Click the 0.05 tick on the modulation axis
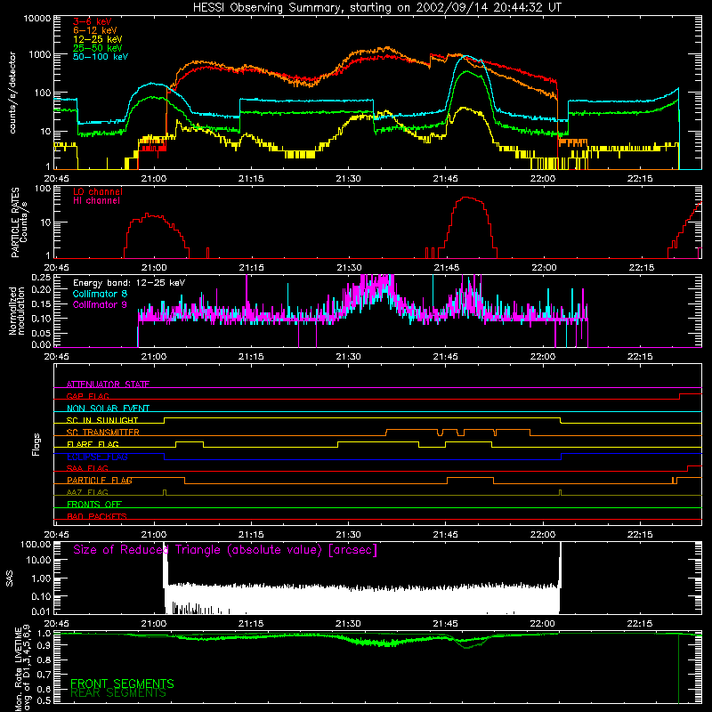 click(41, 333)
